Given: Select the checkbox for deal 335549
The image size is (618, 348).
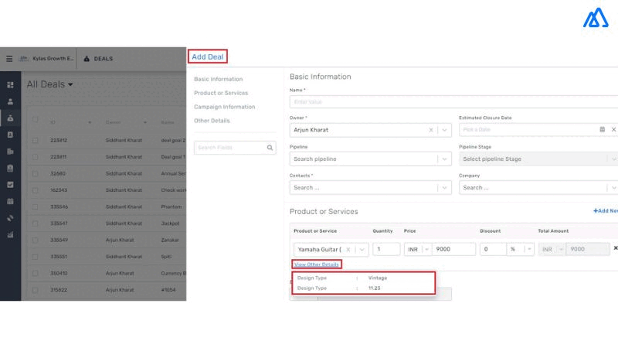Looking at the screenshot, I should tap(35, 240).
